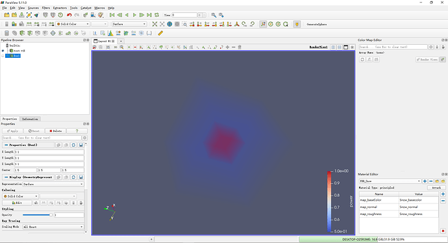Collapse the Properties (Box1) section

click(6, 145)
